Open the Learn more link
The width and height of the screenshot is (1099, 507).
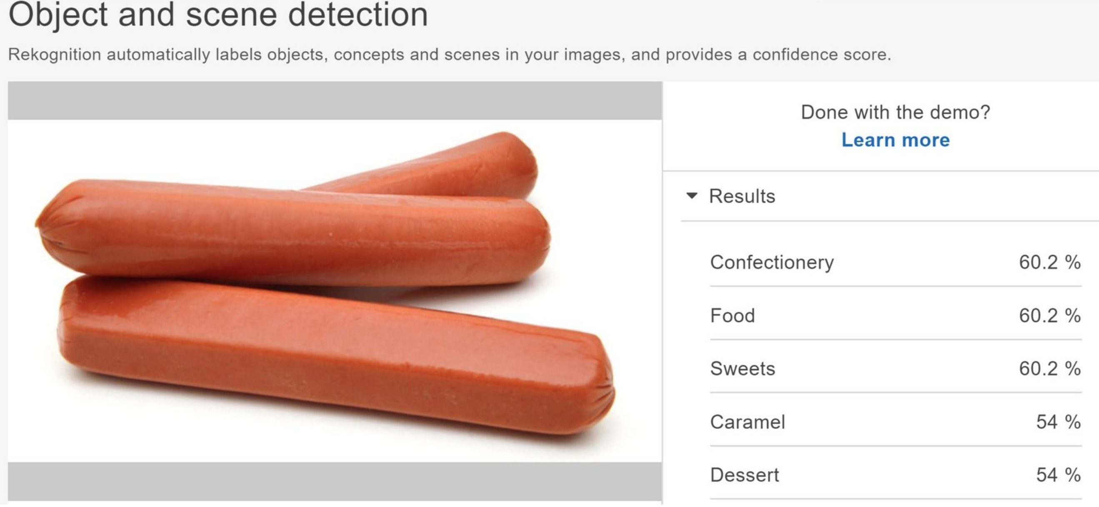point(896,140)
